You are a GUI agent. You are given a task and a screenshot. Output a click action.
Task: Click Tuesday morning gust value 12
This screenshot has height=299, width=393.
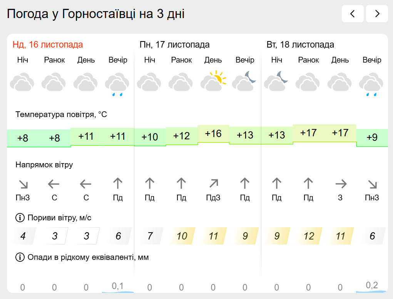(309, 236)
